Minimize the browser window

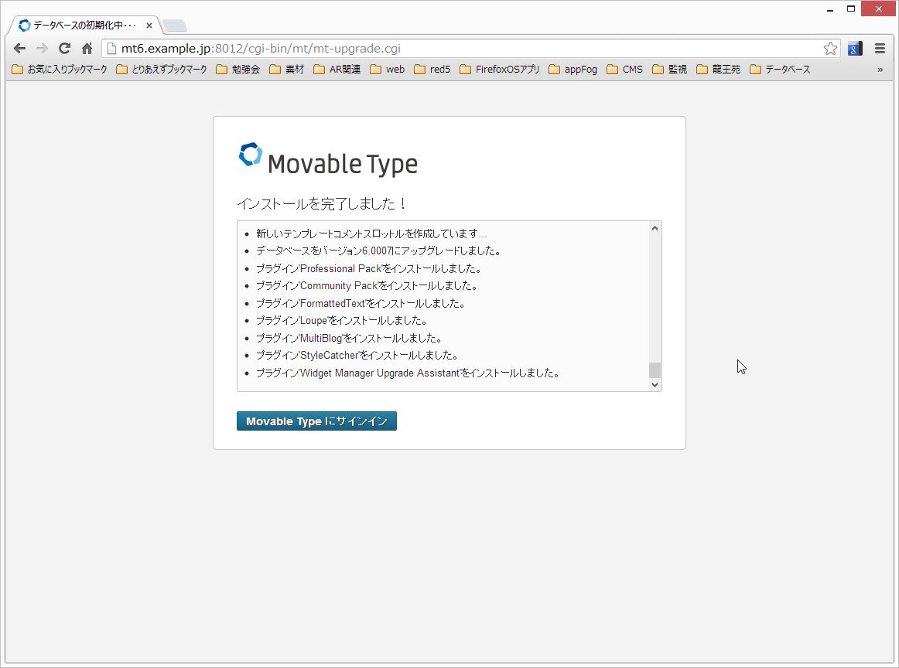(829, 9)
